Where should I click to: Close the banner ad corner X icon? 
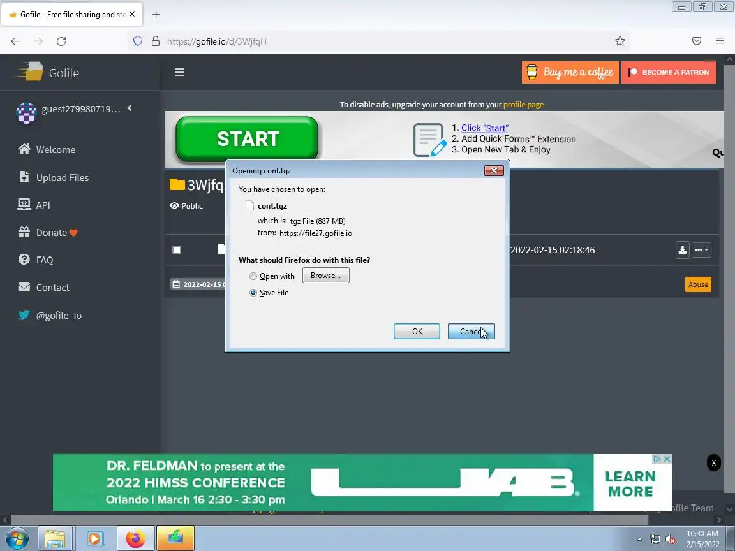[667, 459]
